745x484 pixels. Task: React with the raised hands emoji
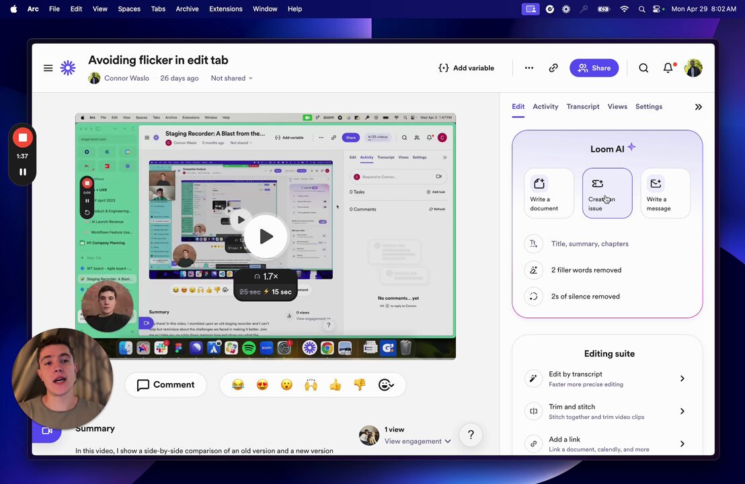(311, 385)
